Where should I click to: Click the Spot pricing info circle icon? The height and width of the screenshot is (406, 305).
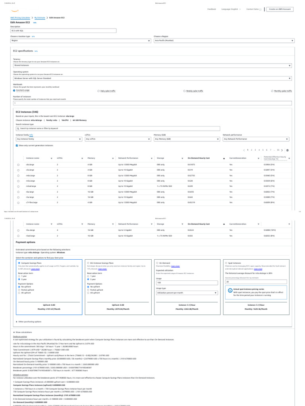click(230, 291)
